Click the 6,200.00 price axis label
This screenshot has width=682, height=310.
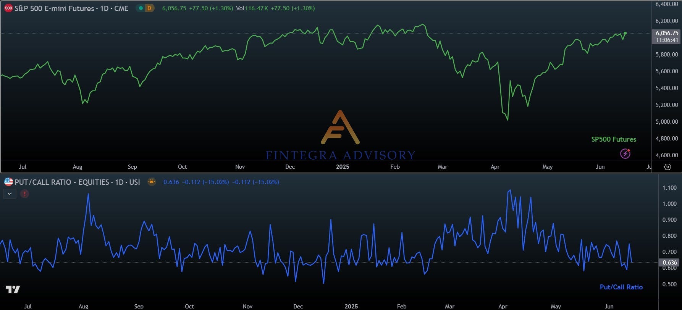pyautogui.click(x=667, y=21)
